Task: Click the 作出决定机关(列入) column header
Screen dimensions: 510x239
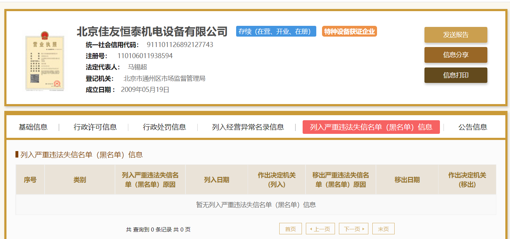Action: point(277,180)
